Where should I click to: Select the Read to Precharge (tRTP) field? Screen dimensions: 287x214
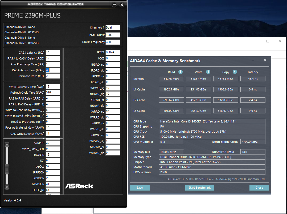click(53, 122)
